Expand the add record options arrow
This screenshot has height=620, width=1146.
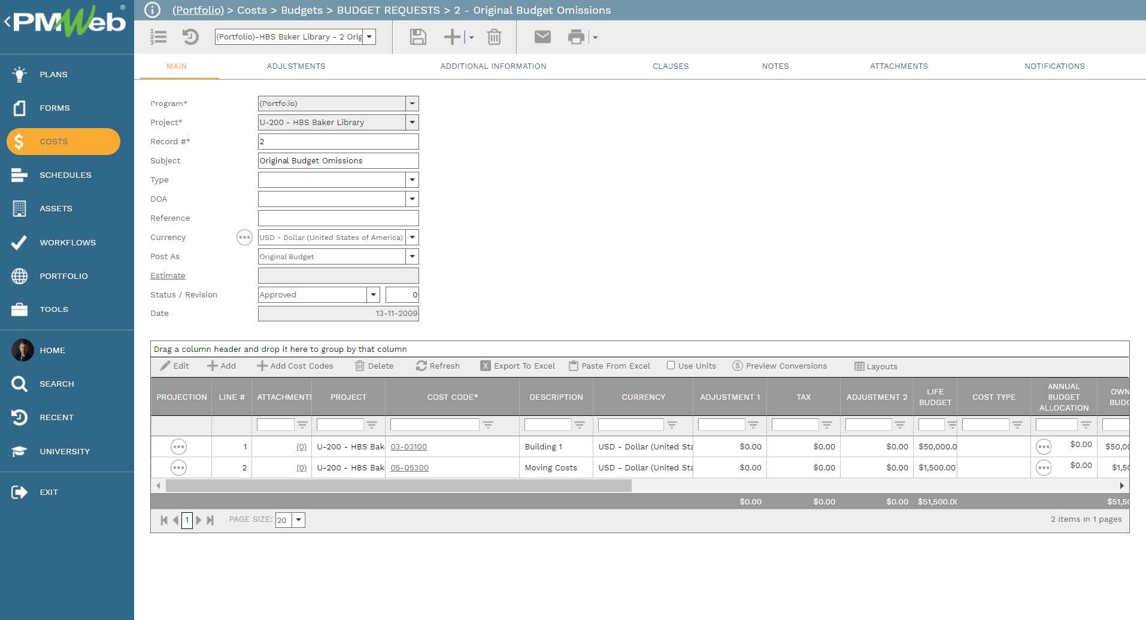click(x=471, y=37)
